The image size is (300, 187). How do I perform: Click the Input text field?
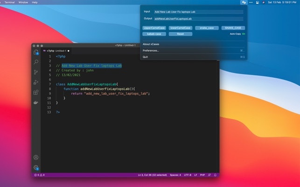199,12
